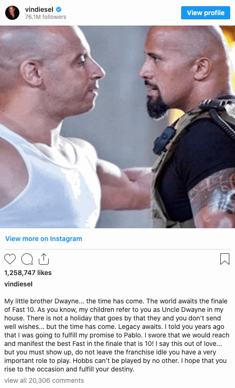Open the View more on Instagram link

pos(44,239)
